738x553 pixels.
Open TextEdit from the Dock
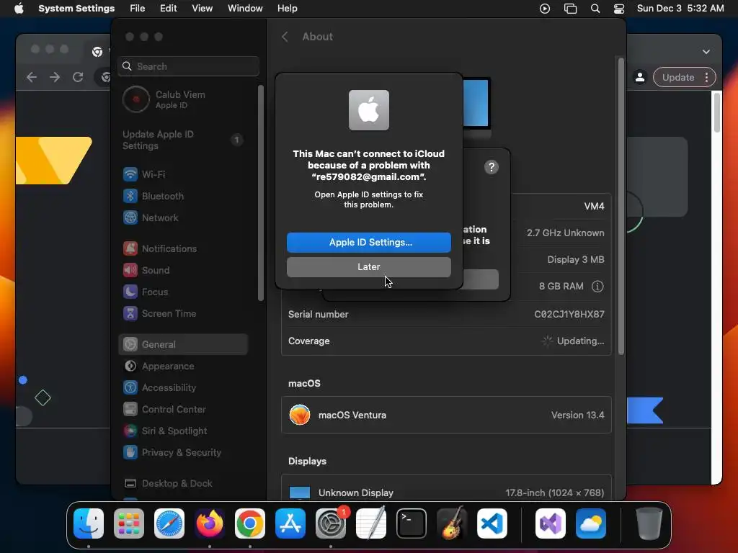coord(371,523)
